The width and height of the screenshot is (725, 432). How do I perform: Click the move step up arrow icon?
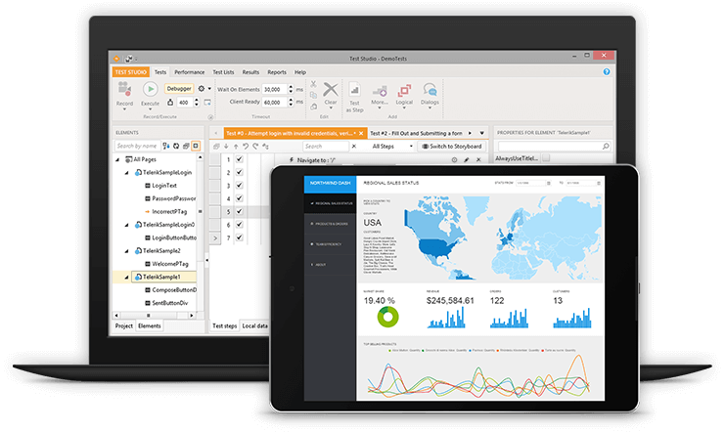click(x=236, y=147)
